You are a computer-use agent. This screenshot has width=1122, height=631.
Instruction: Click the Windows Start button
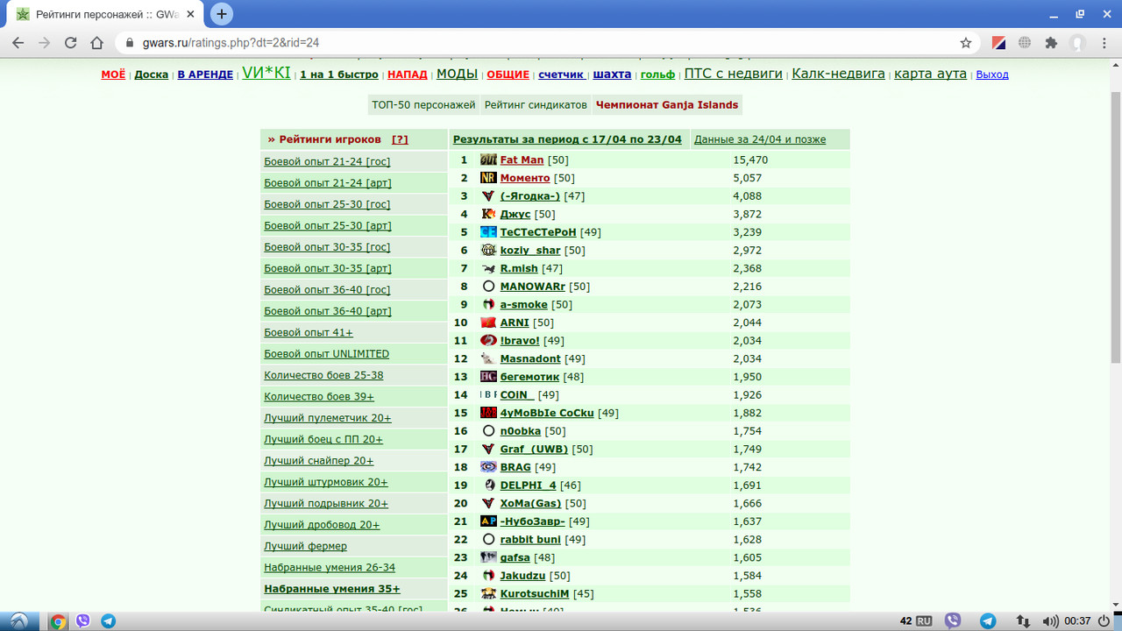tap(19, 621)
